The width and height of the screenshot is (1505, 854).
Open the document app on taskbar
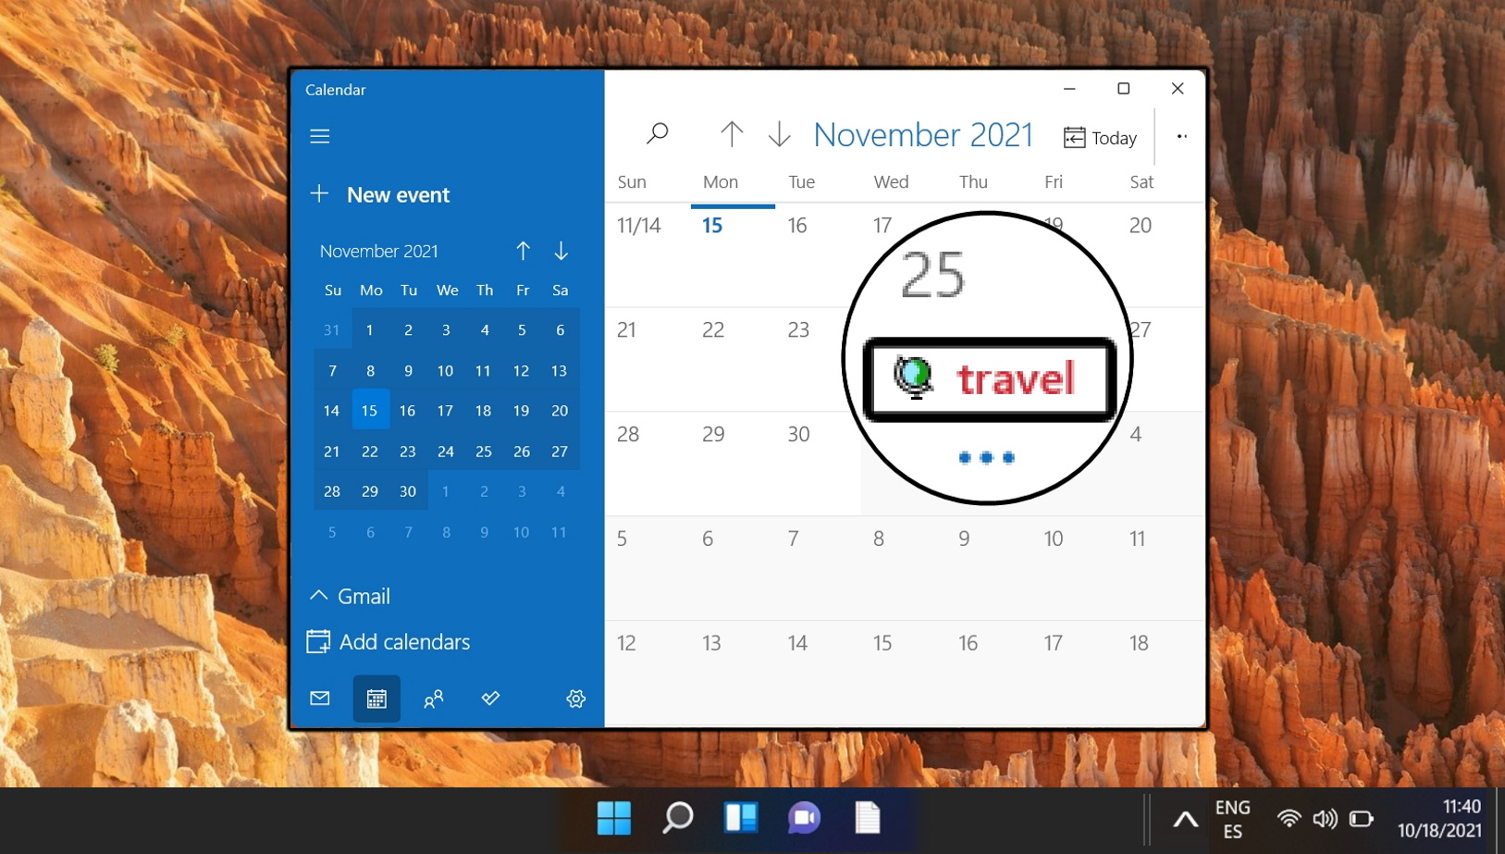coord(868,818)
